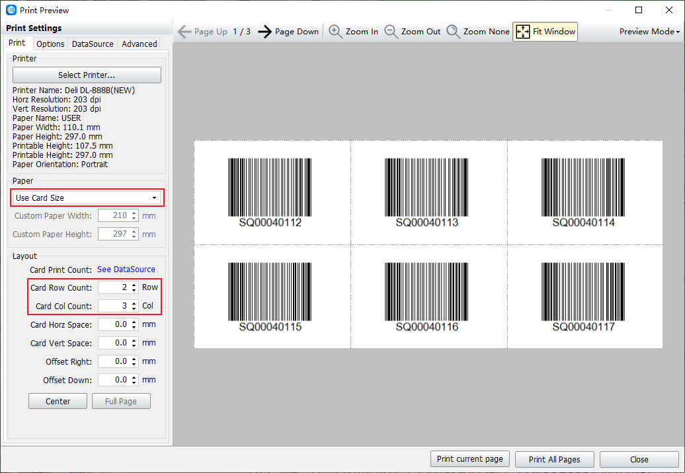Select barcode label SQ00040116 in preview
The width and height of the screenshot is (685, 473).
click(x=427, y=297)
